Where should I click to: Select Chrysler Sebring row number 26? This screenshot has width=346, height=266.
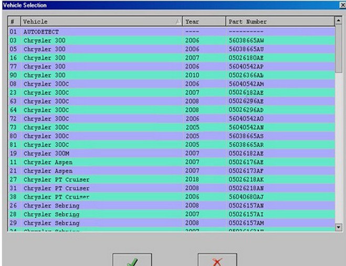tap(172, 205)
